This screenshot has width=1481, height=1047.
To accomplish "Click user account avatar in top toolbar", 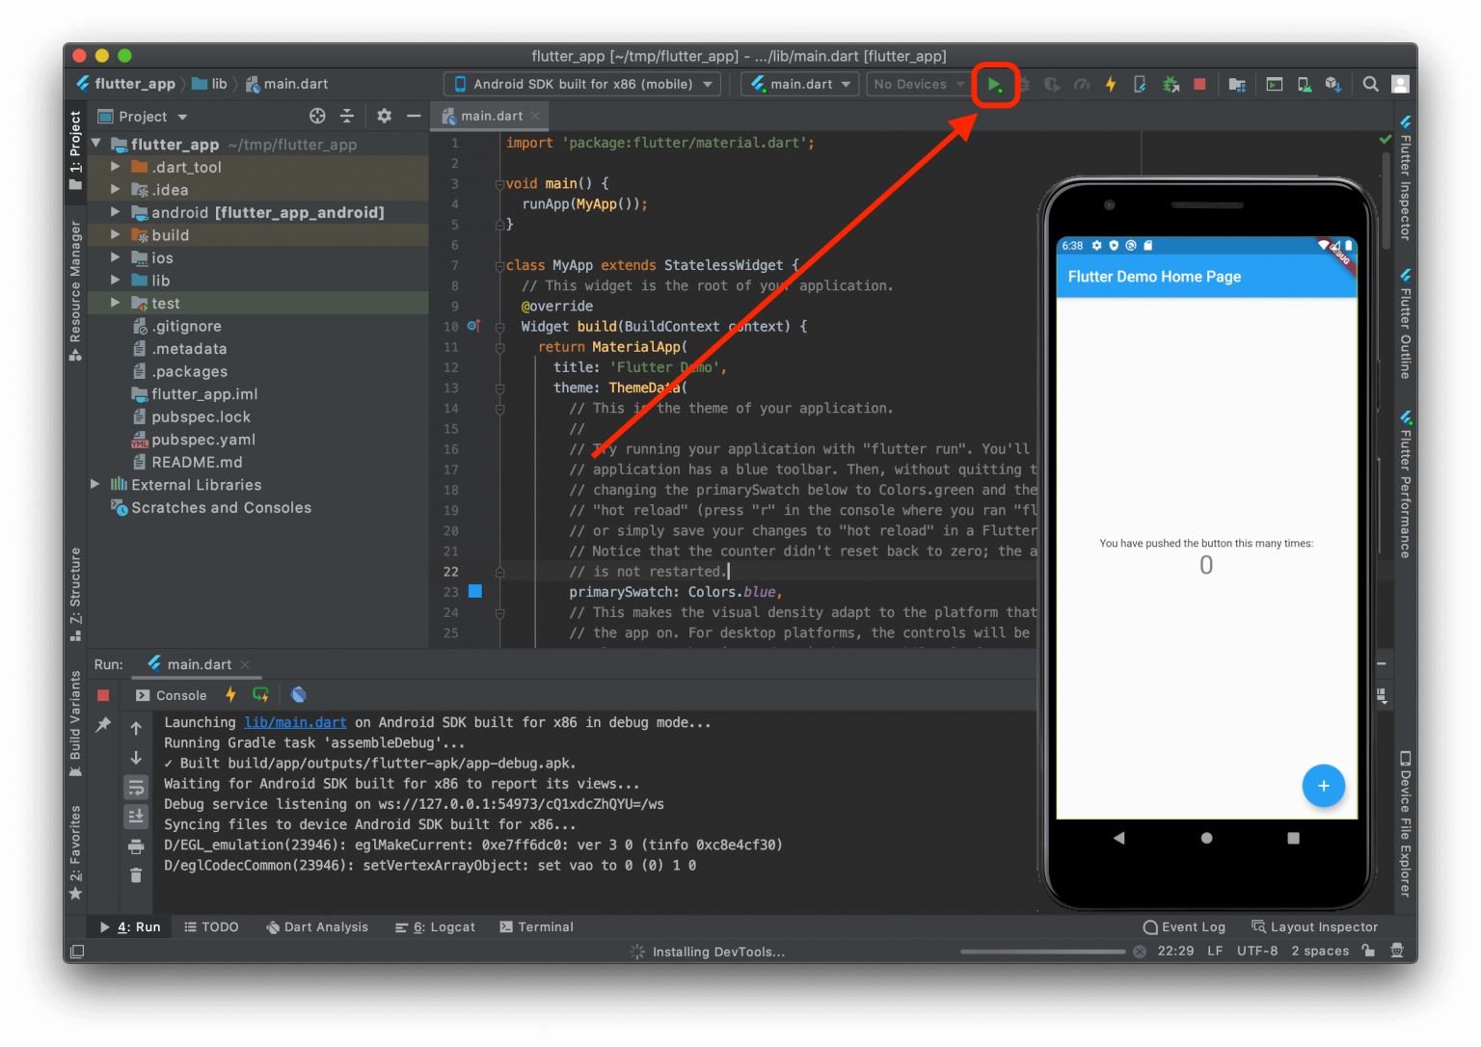I will coord(1400,85).
